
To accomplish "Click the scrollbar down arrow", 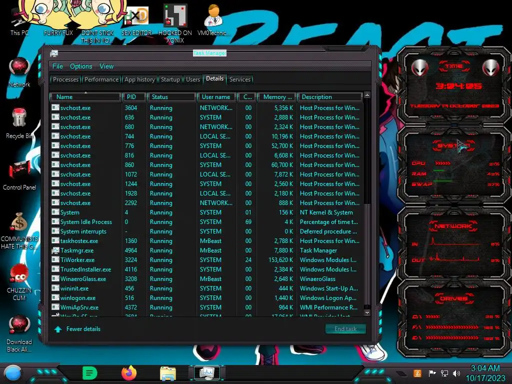I will click(x=367, y=312).
